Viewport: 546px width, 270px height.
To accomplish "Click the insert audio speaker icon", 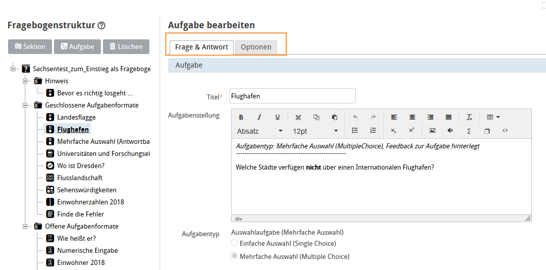I will [x=450, y=131].
